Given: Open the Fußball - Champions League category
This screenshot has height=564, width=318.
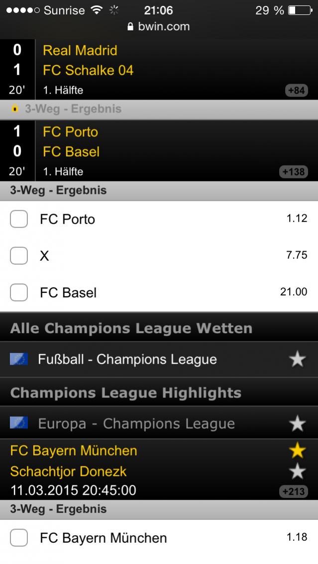Looking at the screenshot, I should (x=127, y=360).
